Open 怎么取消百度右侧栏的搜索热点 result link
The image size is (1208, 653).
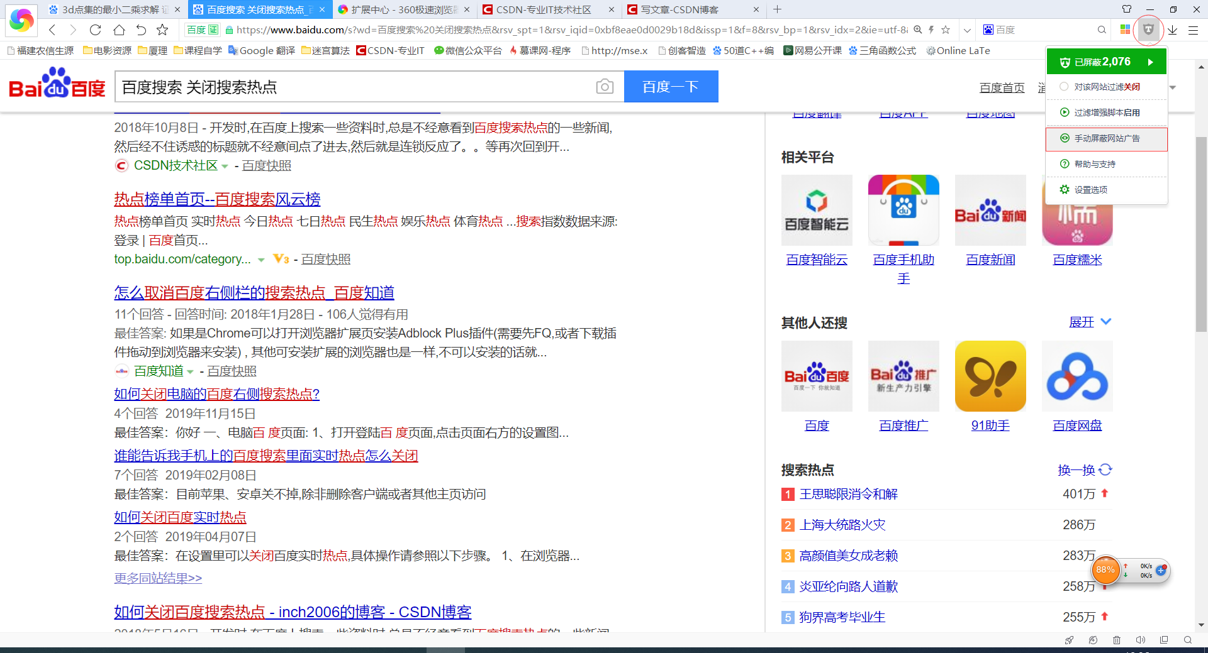coord(254,292)
